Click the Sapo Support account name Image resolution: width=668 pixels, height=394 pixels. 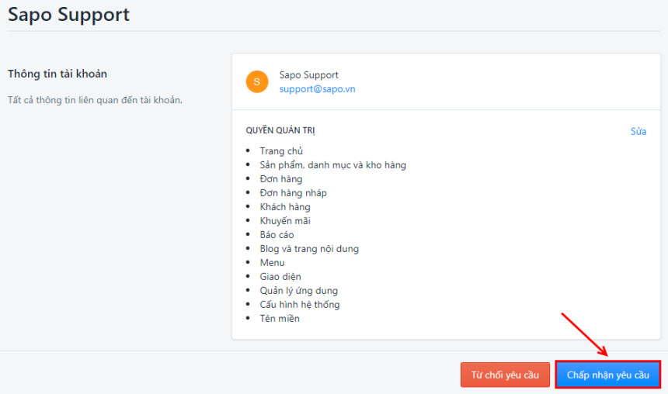309,75
